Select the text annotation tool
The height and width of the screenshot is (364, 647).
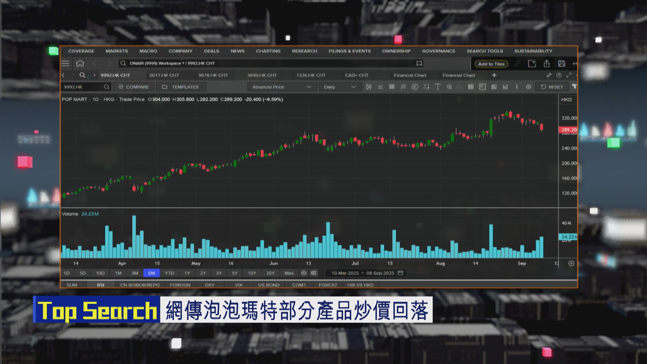click(437, 87)
